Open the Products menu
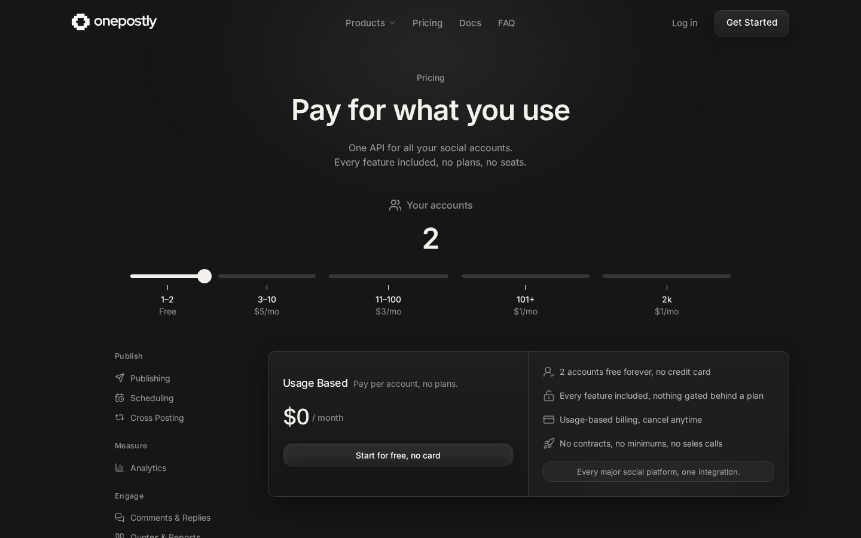 (x=370, y=23)
